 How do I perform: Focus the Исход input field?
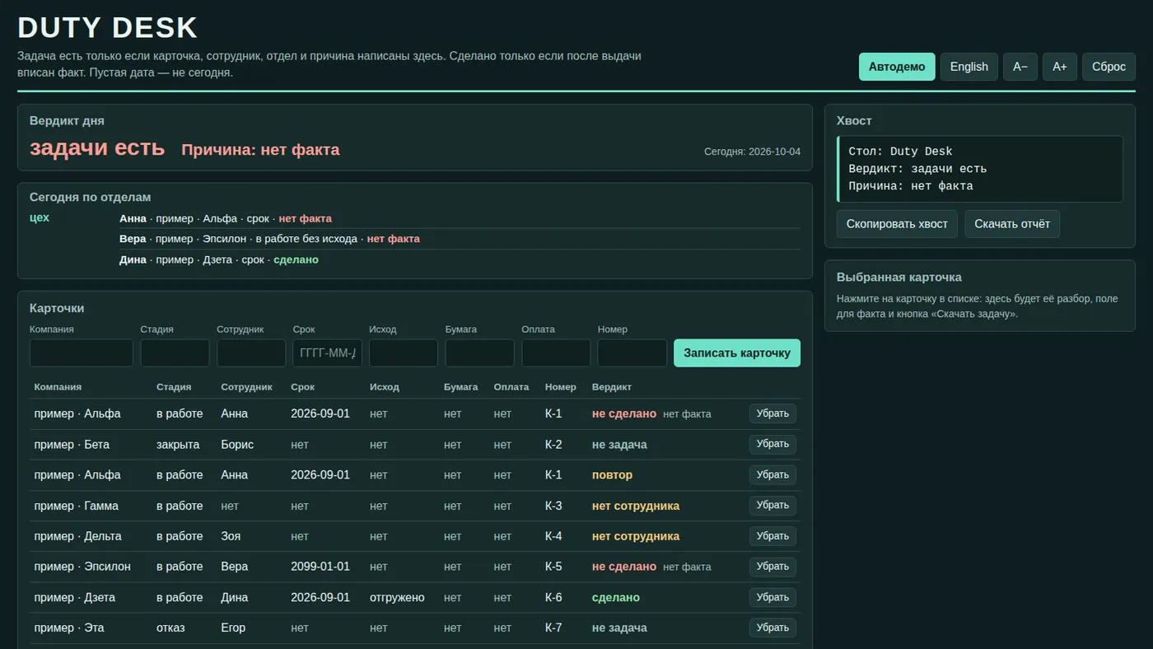pos(404,353)
